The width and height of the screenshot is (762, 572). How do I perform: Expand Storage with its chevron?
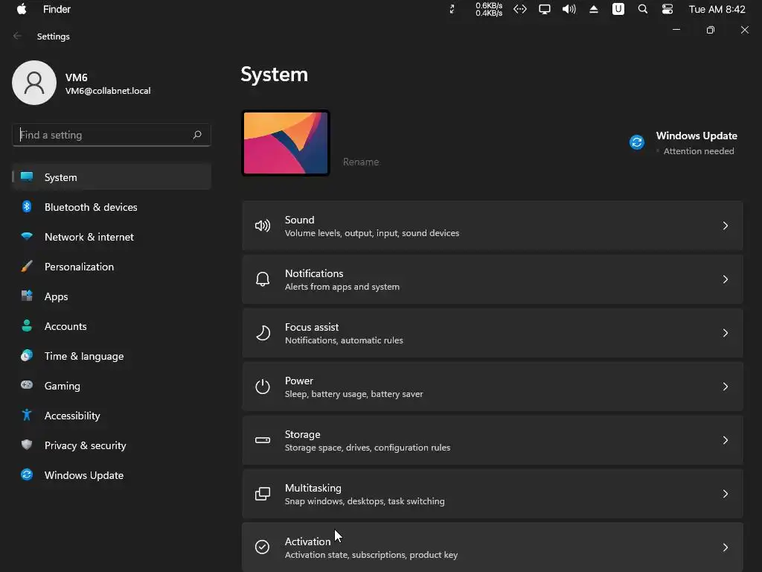(725, 440)
